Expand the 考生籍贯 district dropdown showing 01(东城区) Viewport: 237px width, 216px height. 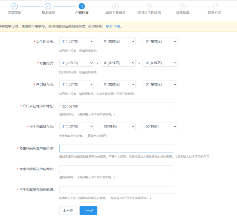pos(160,63)
